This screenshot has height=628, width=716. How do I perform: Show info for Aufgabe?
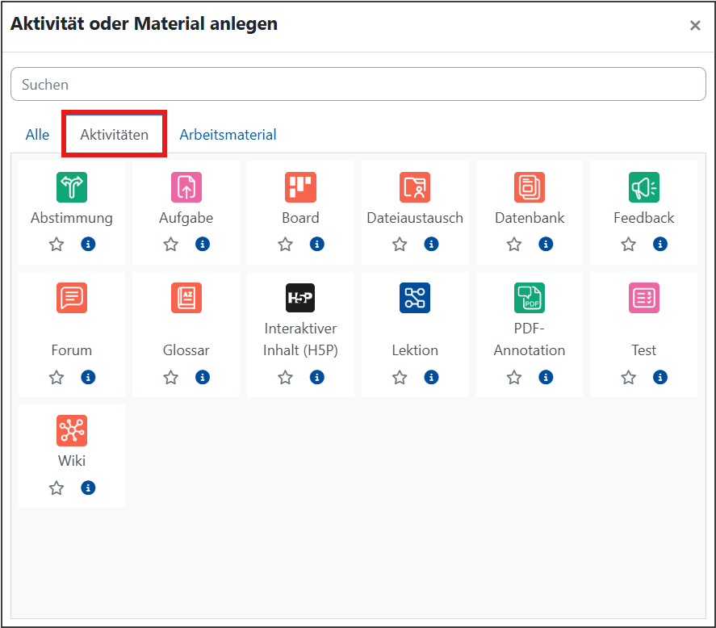tap(203, 245)
